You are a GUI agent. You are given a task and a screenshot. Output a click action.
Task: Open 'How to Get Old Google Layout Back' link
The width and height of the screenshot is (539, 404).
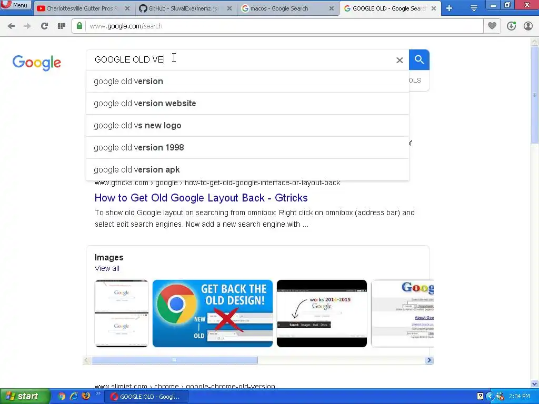pyautogui.click(x=201, y=198)
